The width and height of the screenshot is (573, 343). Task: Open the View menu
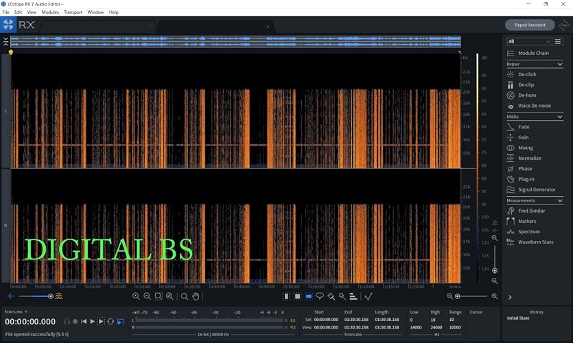(32, 12)
